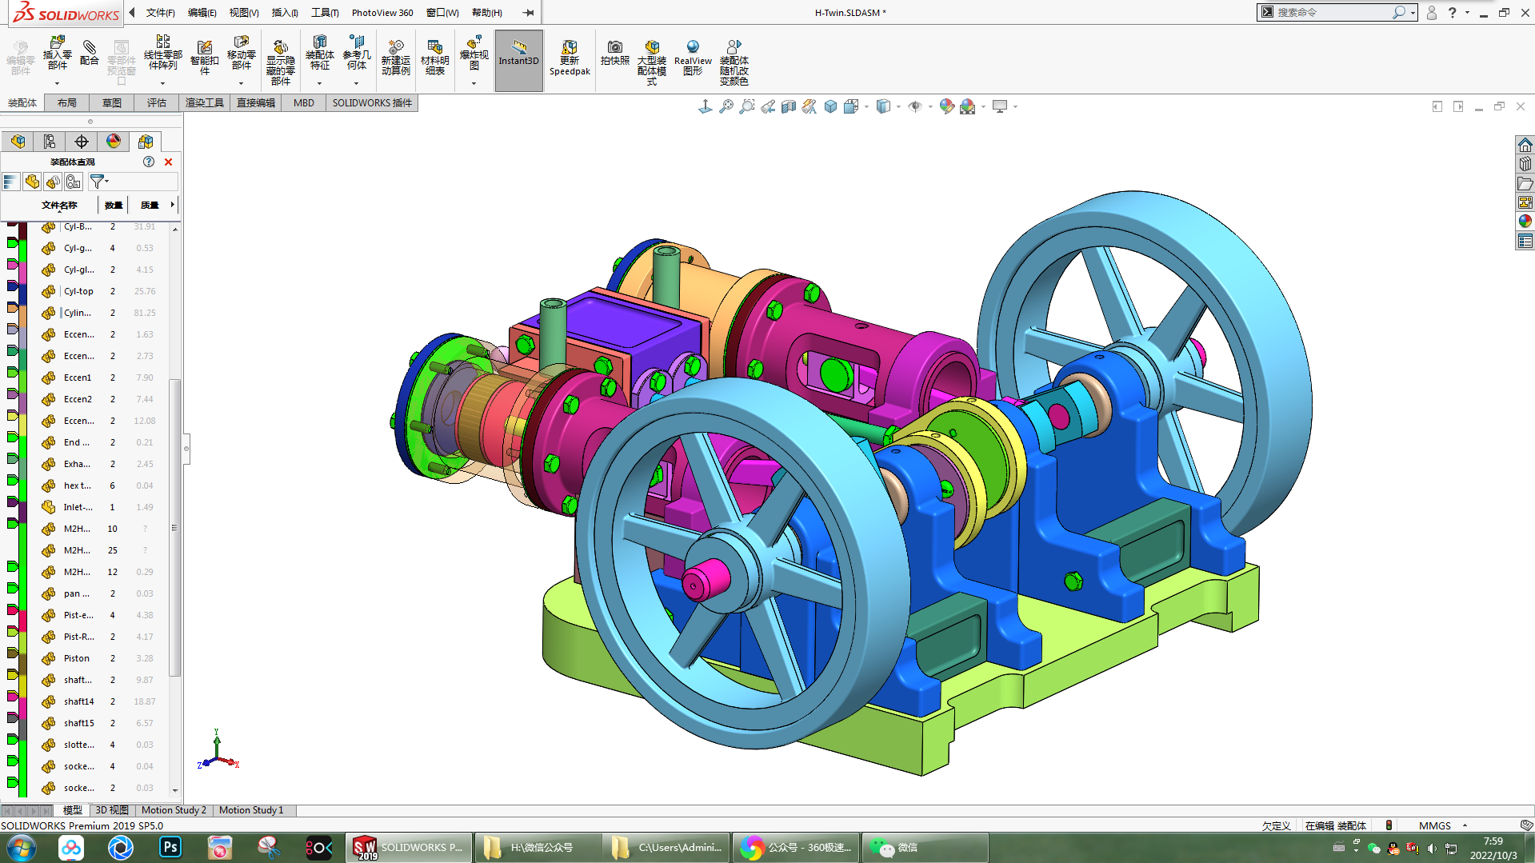Screen dimensions: 1535x863
Task: Select the Zoom to Area icon
Action: 747,106
